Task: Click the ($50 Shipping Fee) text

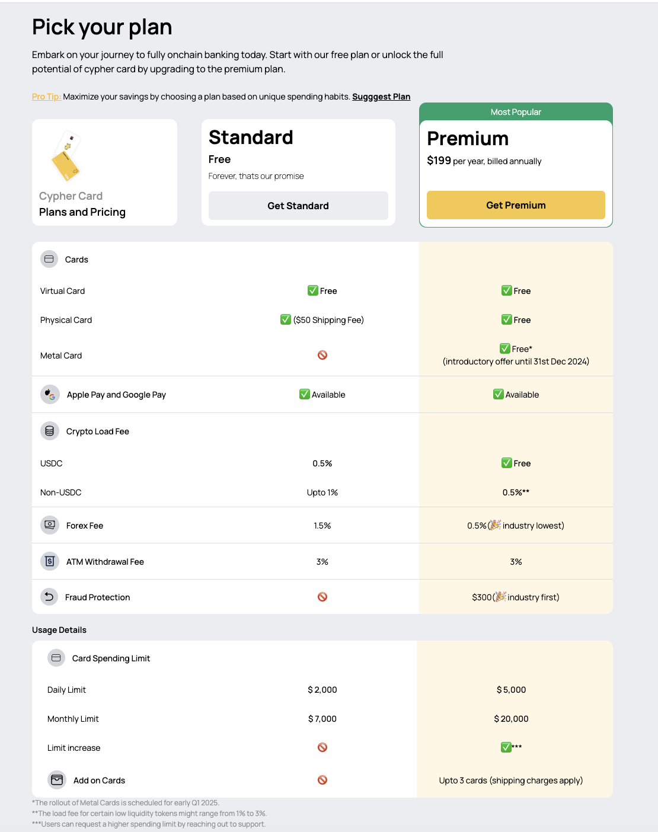Action: tap(328, 320)
